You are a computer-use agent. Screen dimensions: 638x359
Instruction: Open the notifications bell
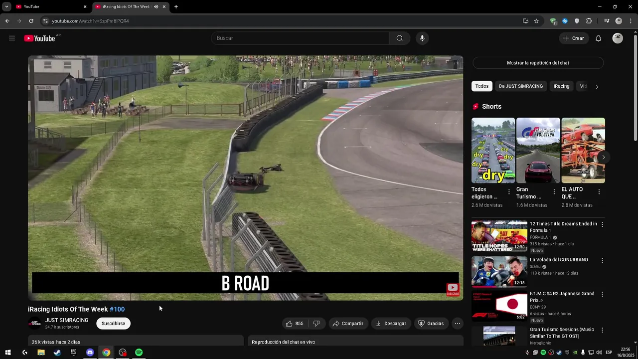click(598, 38)
